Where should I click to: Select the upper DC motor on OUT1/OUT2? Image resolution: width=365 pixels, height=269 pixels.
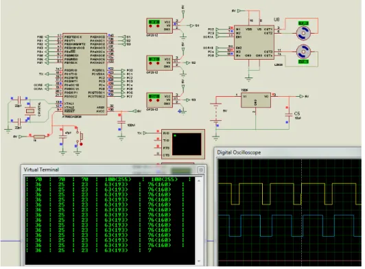click(x=303, y=34)
